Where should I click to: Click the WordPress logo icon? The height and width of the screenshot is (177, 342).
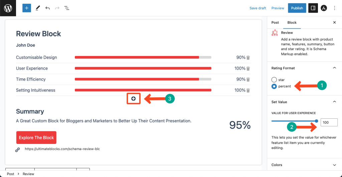tap(8, 8)
